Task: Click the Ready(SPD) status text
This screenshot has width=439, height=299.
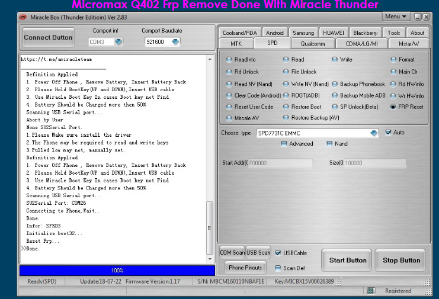Action: click(41, 281)
